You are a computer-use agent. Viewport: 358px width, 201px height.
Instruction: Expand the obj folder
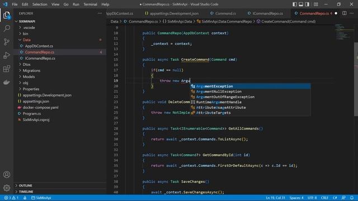tap(25, 83)
